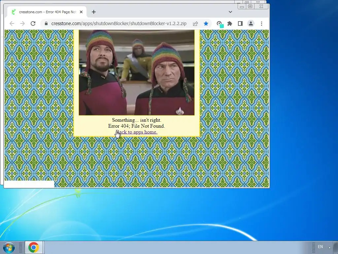
Task: Show hidden system tray icons arrow
Action: pyautogui.click(x=329, y=247)
